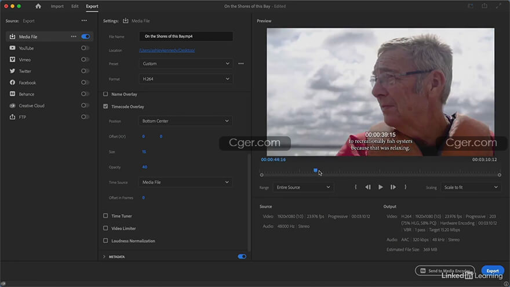Click the Export button

coord(493,271)
